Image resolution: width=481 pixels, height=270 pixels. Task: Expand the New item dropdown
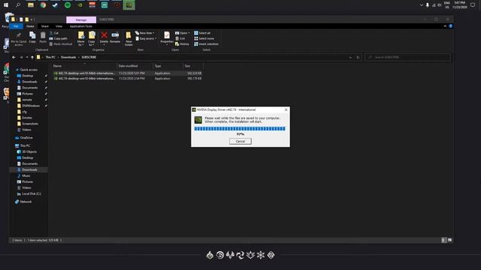(145, 33)
